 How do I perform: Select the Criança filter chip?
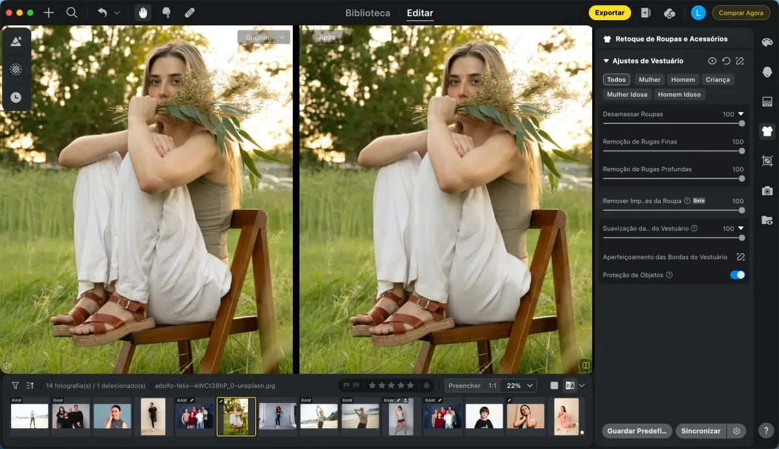tap(717, 80)
